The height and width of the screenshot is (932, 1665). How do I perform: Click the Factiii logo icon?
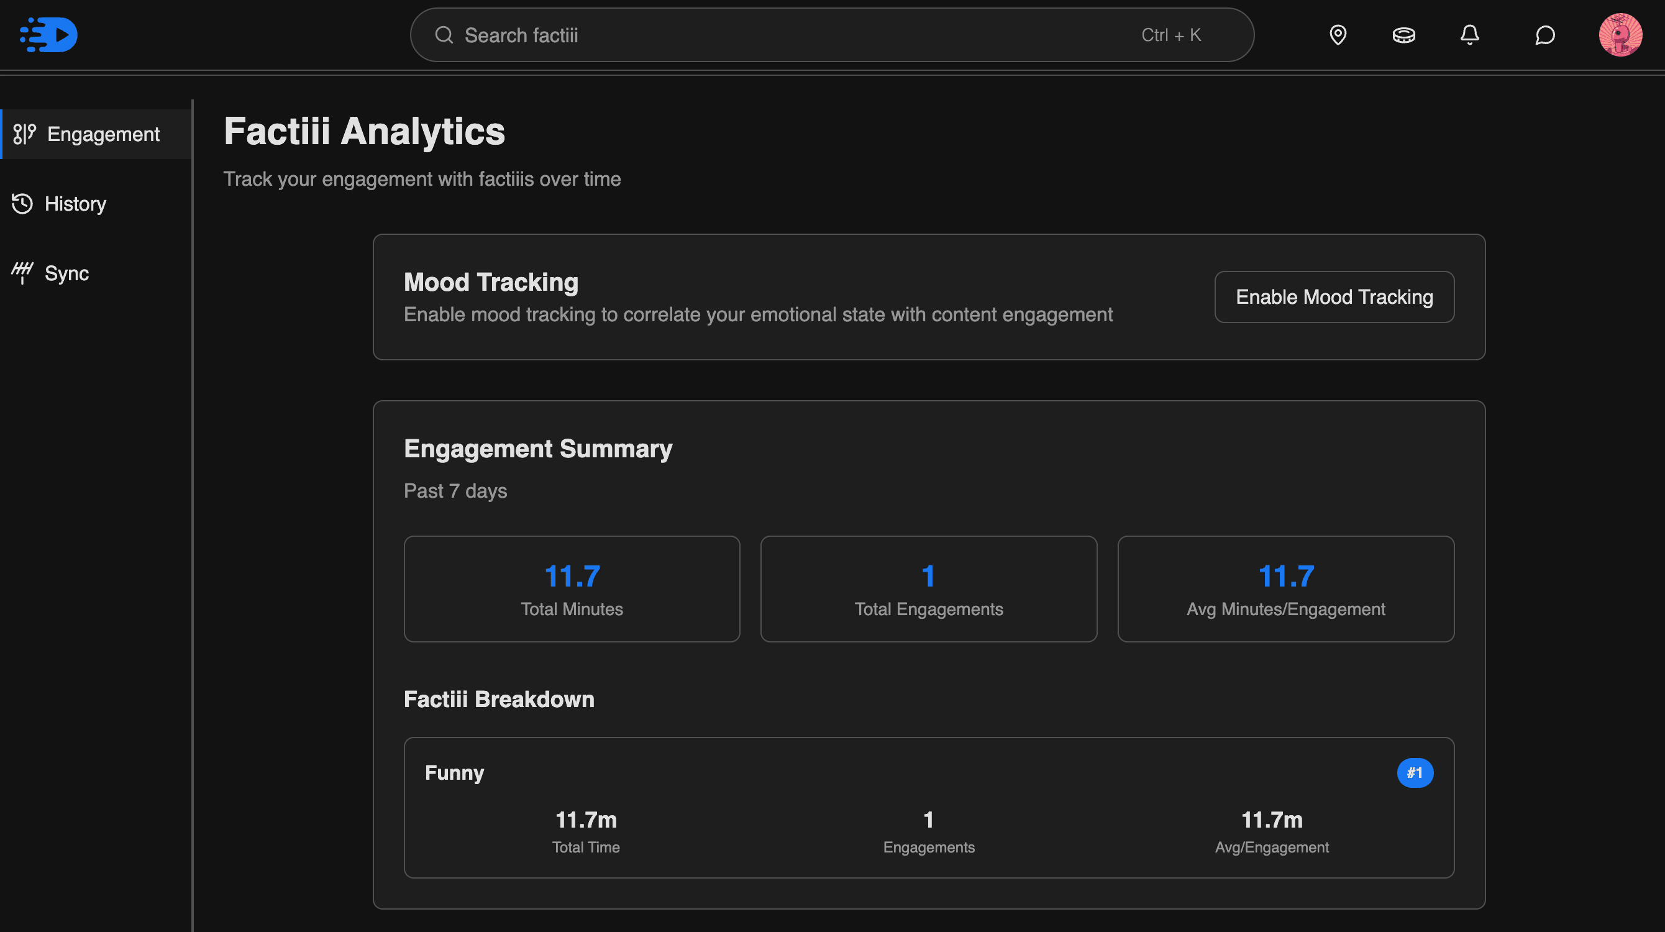coord(48,34)
